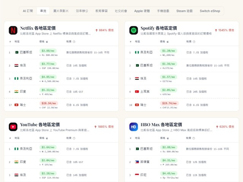Switch to the Steam 遊戲 tab
Viewport: 243px width, 182px height.
click(185, 11)
